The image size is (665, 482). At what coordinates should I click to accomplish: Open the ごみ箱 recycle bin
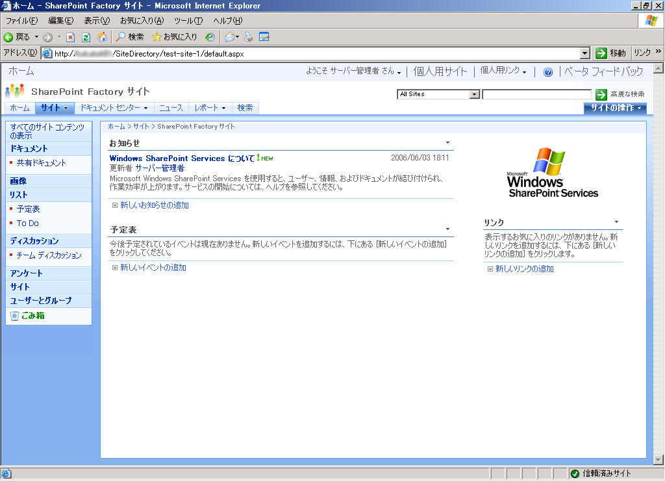(31, 316)
